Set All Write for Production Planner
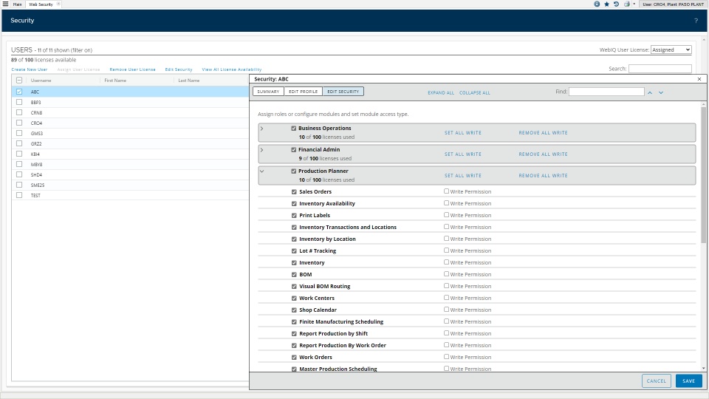Screen dimensions: 709x399 463,176
